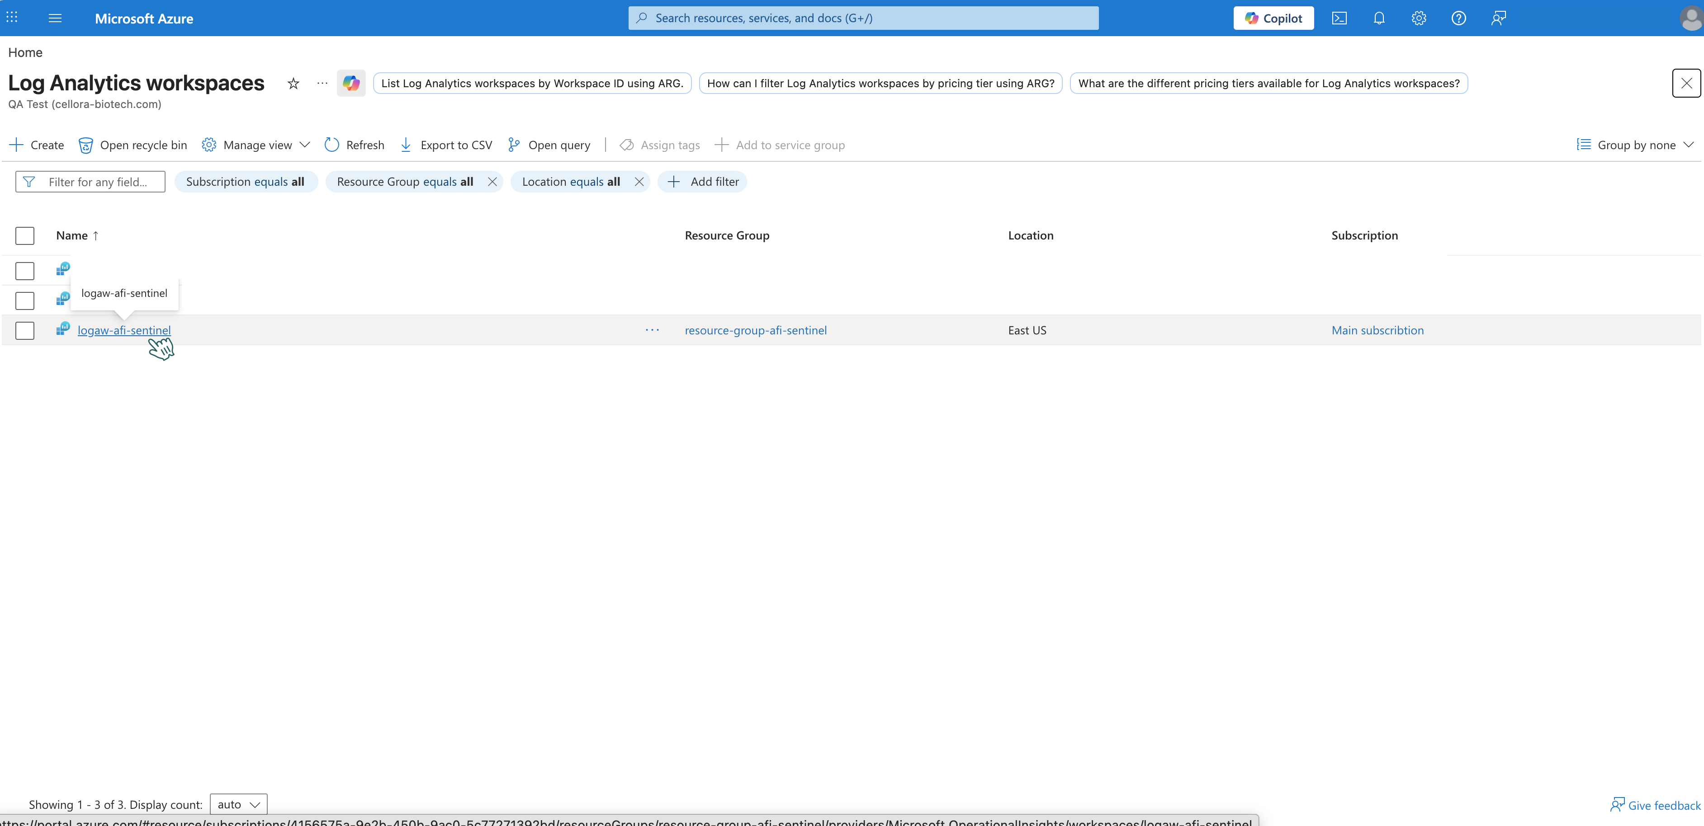Open the portal hamburger menu
1704x826 pixels.
point(55,19)
